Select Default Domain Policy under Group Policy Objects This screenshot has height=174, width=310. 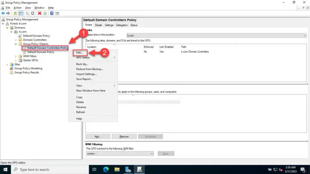pos(41,52)
